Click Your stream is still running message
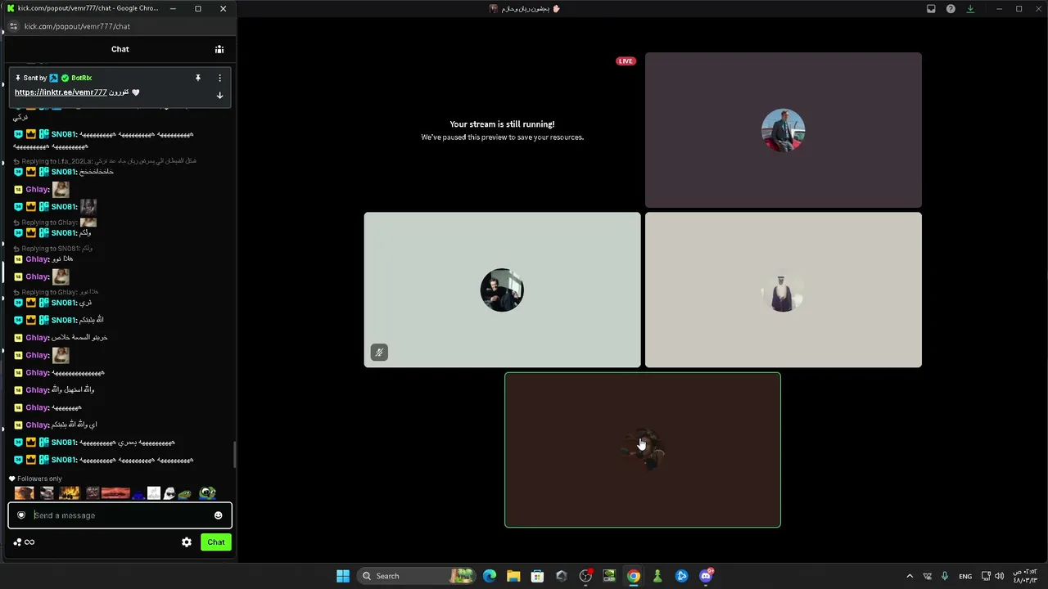Viewport: 1048px width, 589px height. [502, 124]
